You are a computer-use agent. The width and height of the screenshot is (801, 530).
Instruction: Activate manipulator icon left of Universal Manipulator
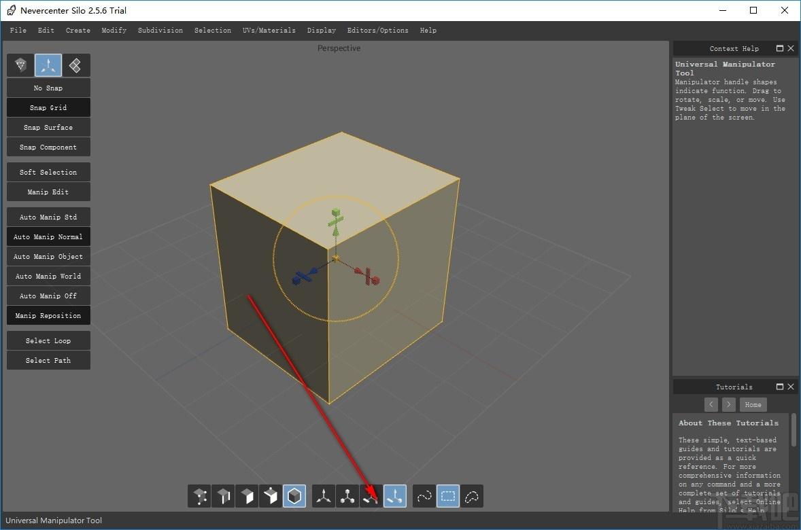pos(371,496)
